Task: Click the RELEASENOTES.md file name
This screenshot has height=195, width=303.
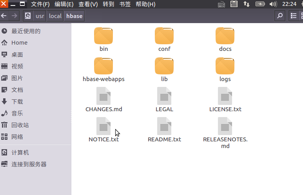Action: click(x=225, y=143)
